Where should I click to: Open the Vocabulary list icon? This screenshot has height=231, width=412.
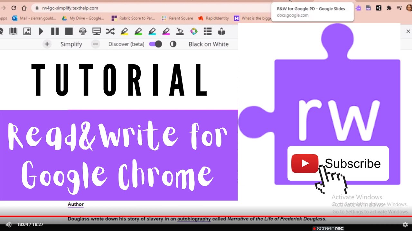(208, 31)
